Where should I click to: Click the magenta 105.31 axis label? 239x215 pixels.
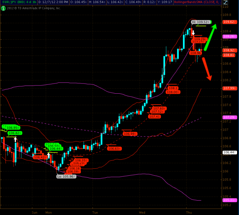click(x=230, y=200)
